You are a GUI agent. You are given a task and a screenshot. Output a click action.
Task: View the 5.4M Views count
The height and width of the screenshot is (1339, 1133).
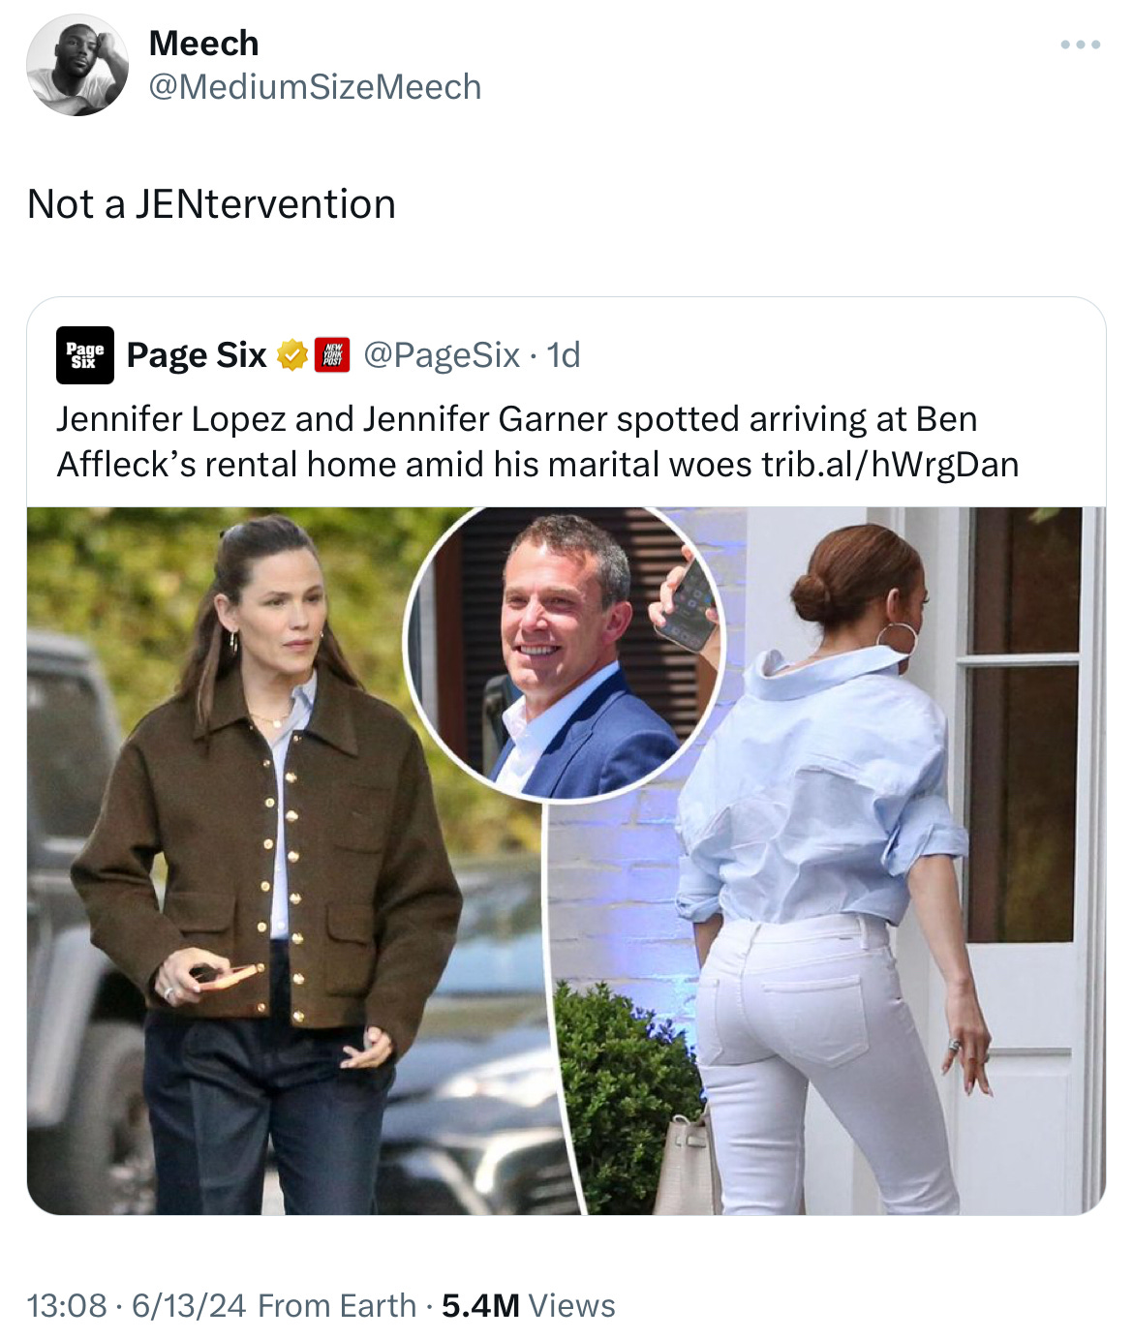pyautogui.click(x=529, y=1305)
